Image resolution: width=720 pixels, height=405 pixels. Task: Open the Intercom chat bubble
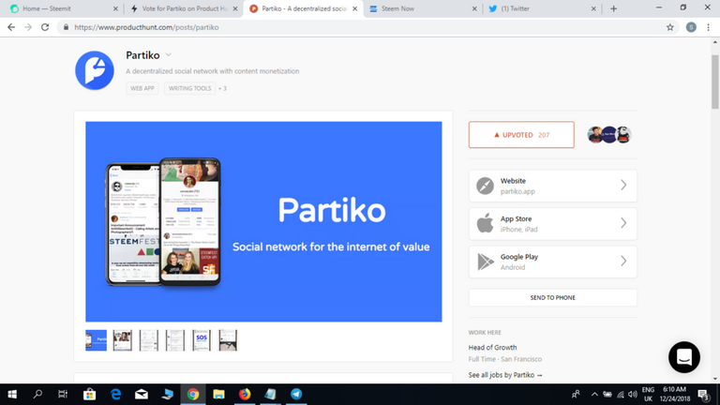(x=684, y=357)
